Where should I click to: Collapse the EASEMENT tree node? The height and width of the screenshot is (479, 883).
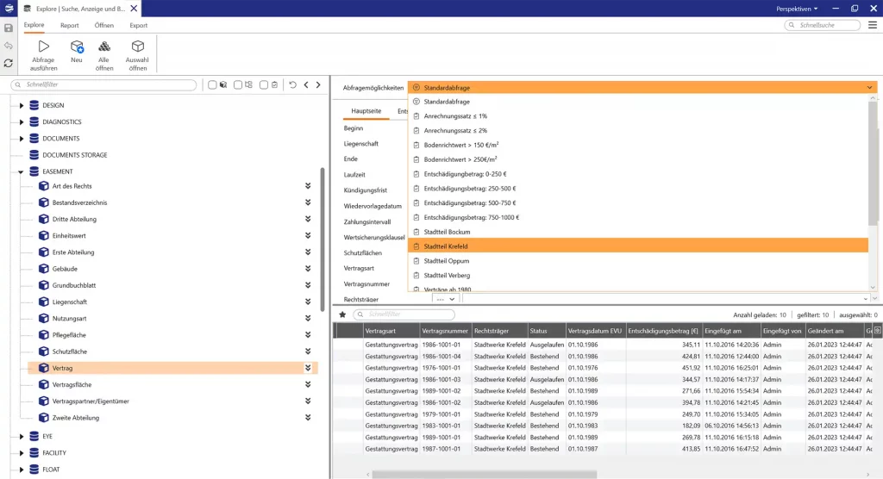(22, 172)
